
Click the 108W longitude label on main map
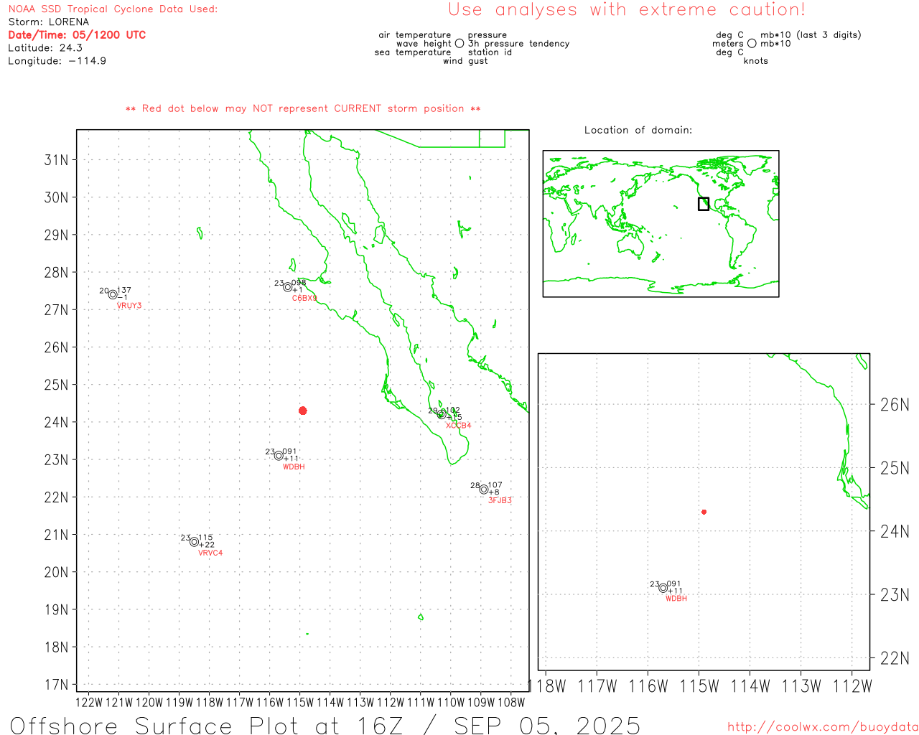[x=511, y=702]
